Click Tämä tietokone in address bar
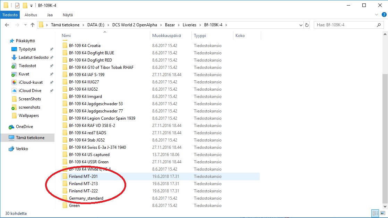The image size is (388, 218). point(65,25)
